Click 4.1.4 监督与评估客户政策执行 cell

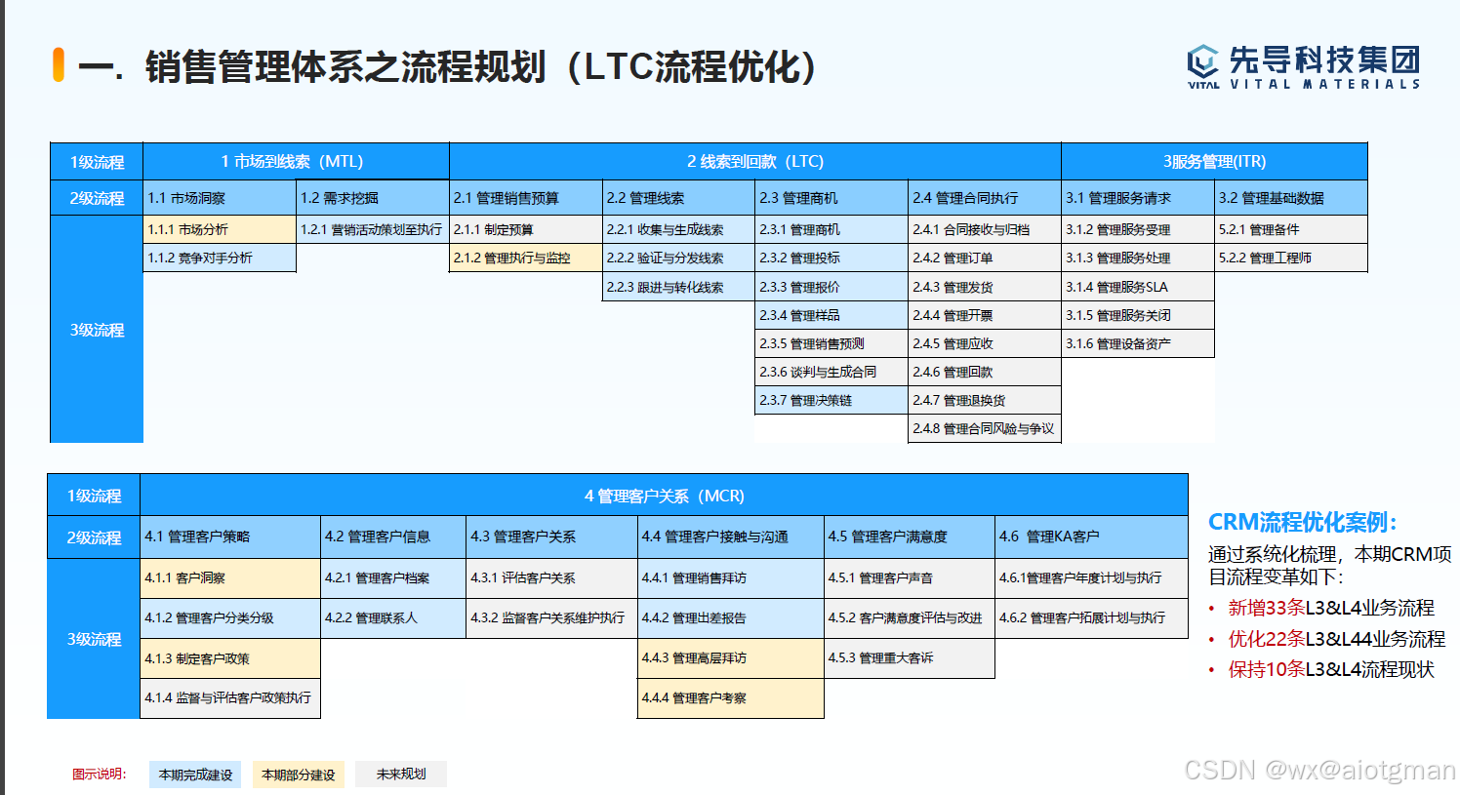tap(230, 697)
